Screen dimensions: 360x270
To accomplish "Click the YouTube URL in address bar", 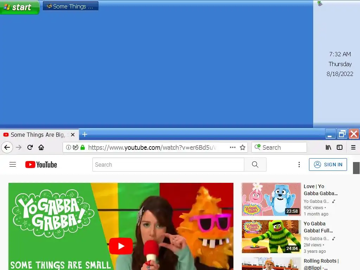I will [152, 147].
